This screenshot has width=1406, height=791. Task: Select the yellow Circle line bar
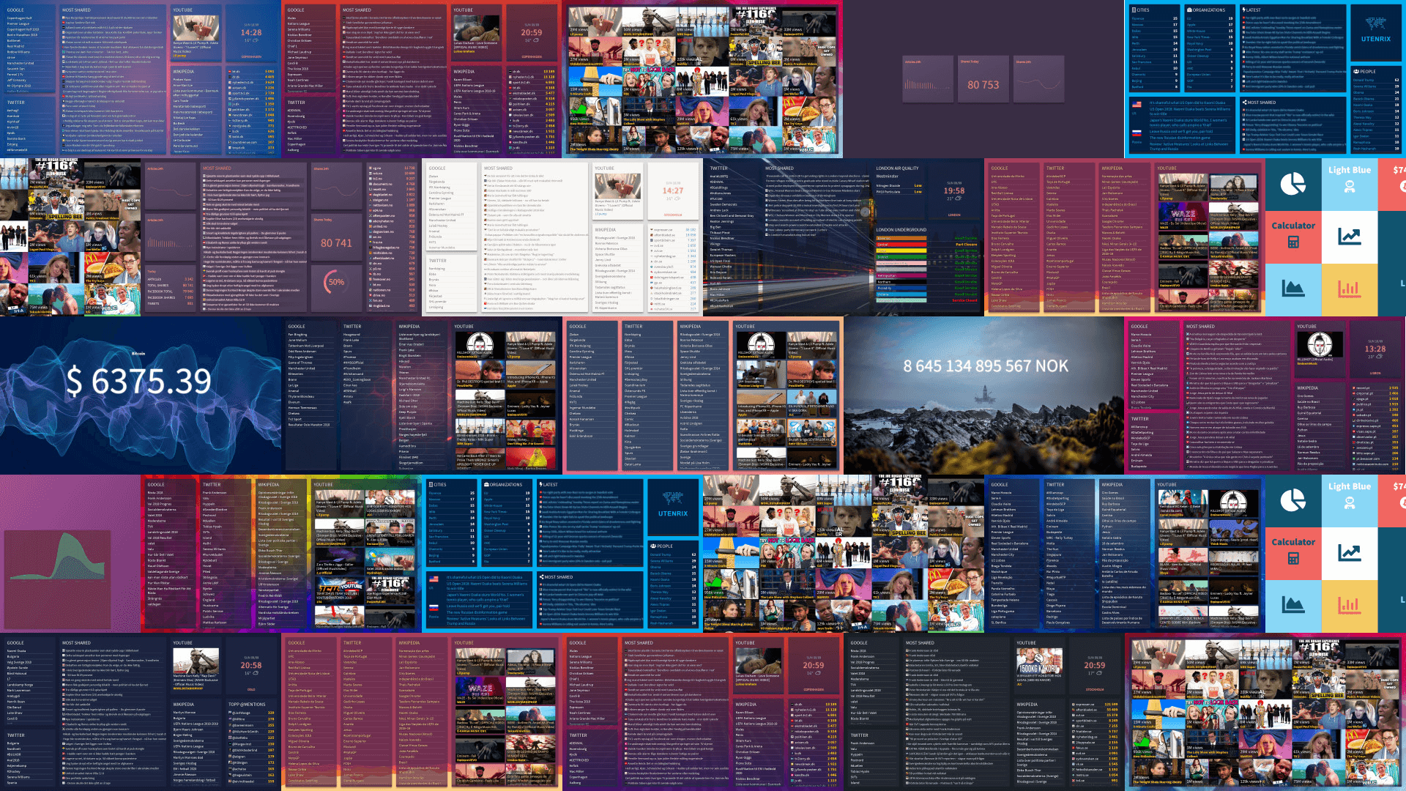pos(901,250)
